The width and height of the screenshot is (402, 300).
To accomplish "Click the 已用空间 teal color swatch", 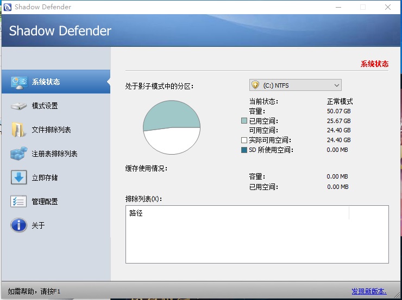I will click(x=244, y=121).
